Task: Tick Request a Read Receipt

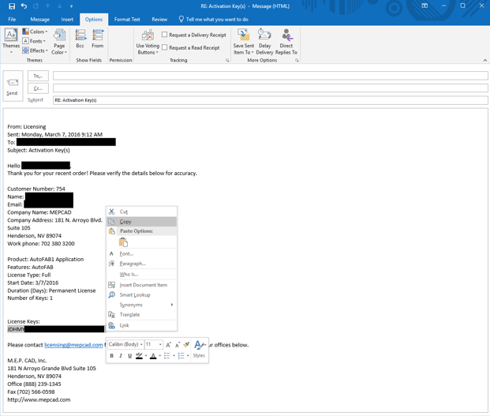Action: [x=164, y=47]
